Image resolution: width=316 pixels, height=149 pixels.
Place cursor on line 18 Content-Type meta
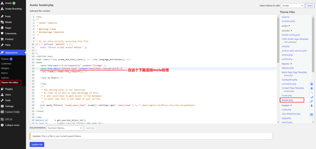(x=81, y=69)
